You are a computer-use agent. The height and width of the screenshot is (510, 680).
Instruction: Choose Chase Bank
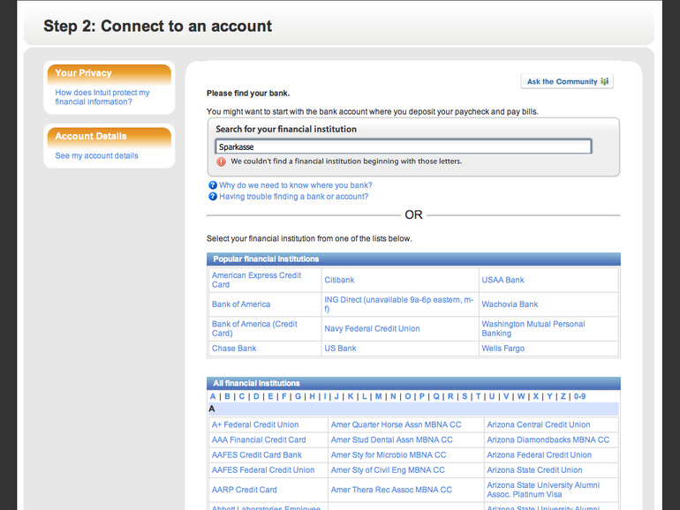pyautogui.click(x=234, y=349)
